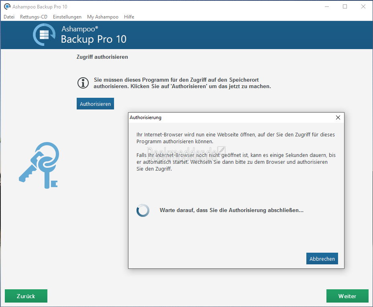Cancel authorization with Abbrechen button
The width and height of the screenshot is (373, 307).
point(322,259)
